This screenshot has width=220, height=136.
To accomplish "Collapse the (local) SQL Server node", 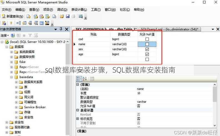I will [x=2, y=42].
